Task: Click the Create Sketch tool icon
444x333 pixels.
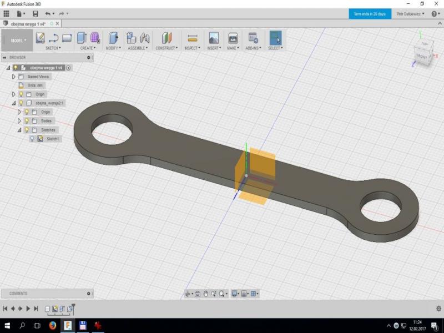Action: pyautogui.click(x=40, y=38)
